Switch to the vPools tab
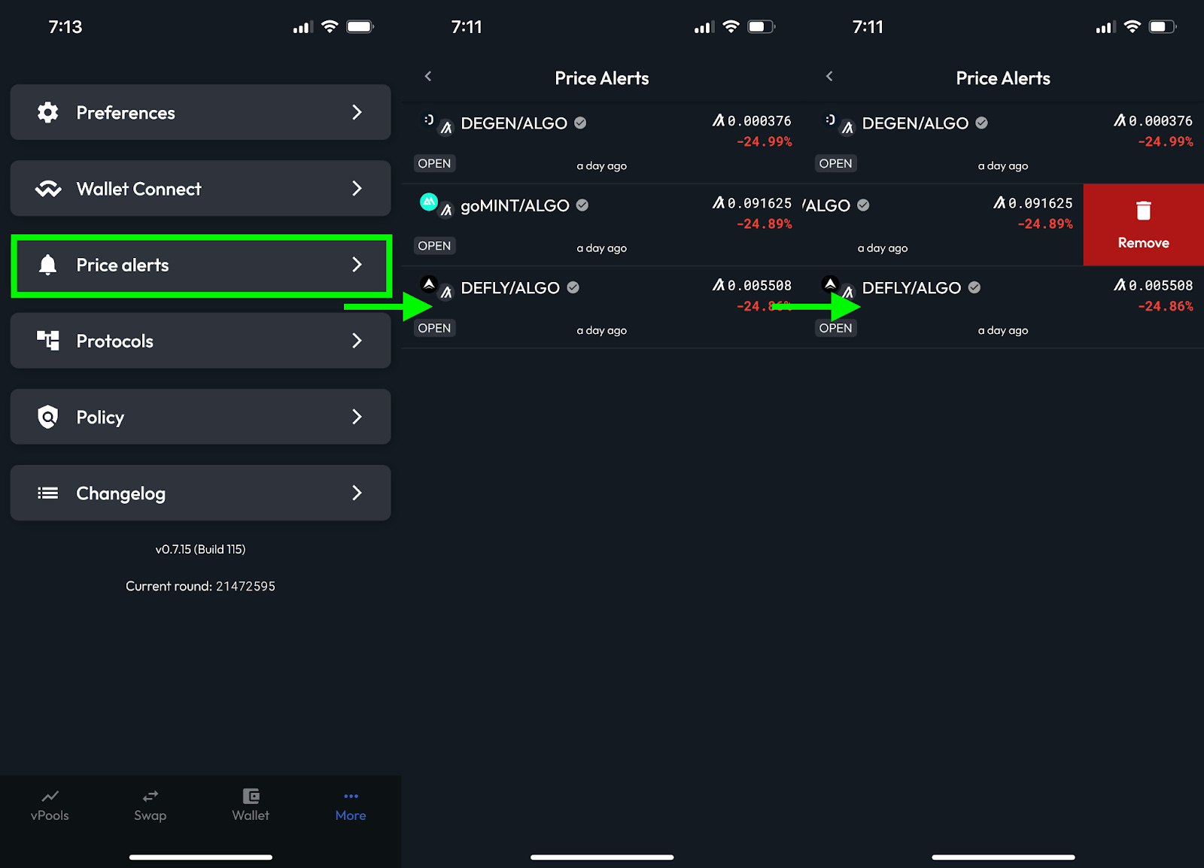1204x868 pixels. (x=50, y=806)
